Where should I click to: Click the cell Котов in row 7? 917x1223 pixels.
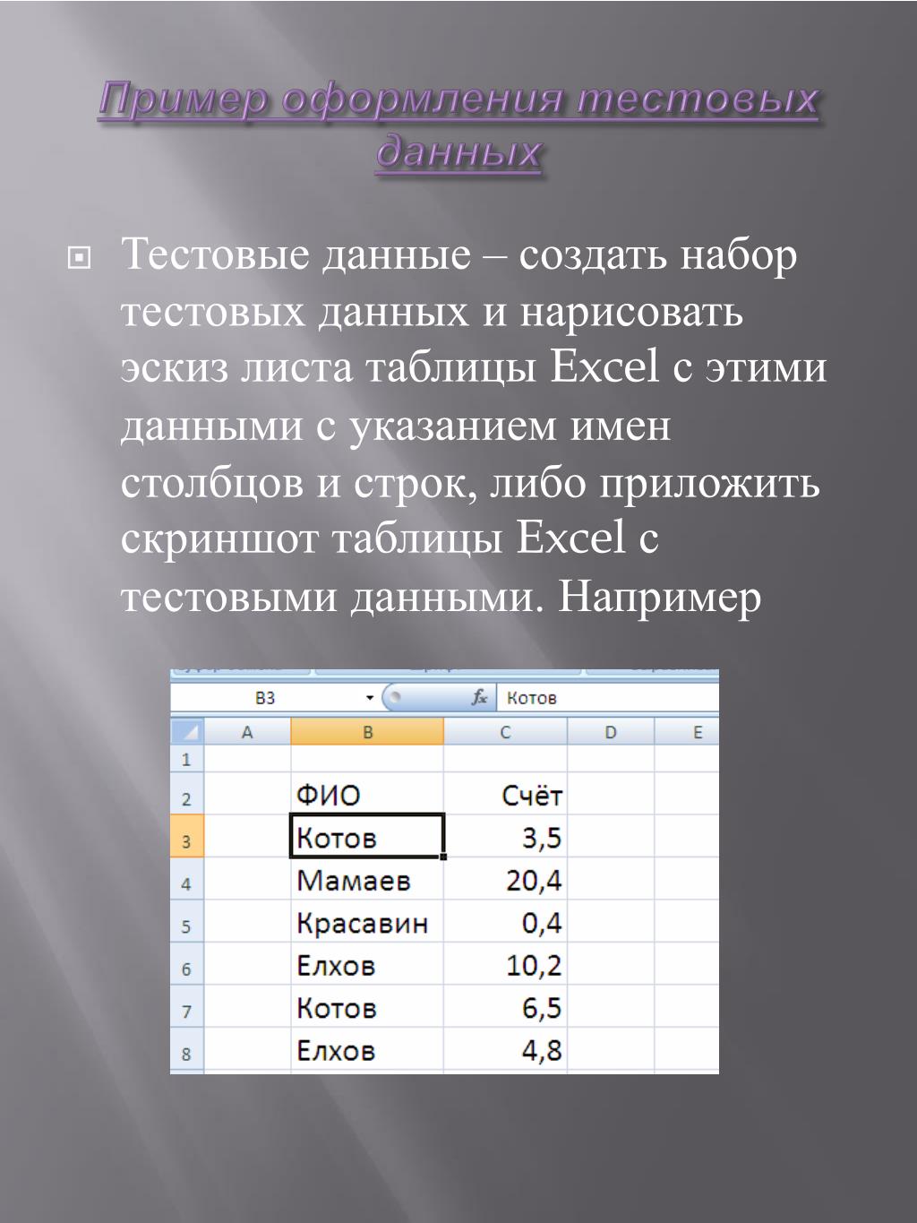pos(367,1006)
